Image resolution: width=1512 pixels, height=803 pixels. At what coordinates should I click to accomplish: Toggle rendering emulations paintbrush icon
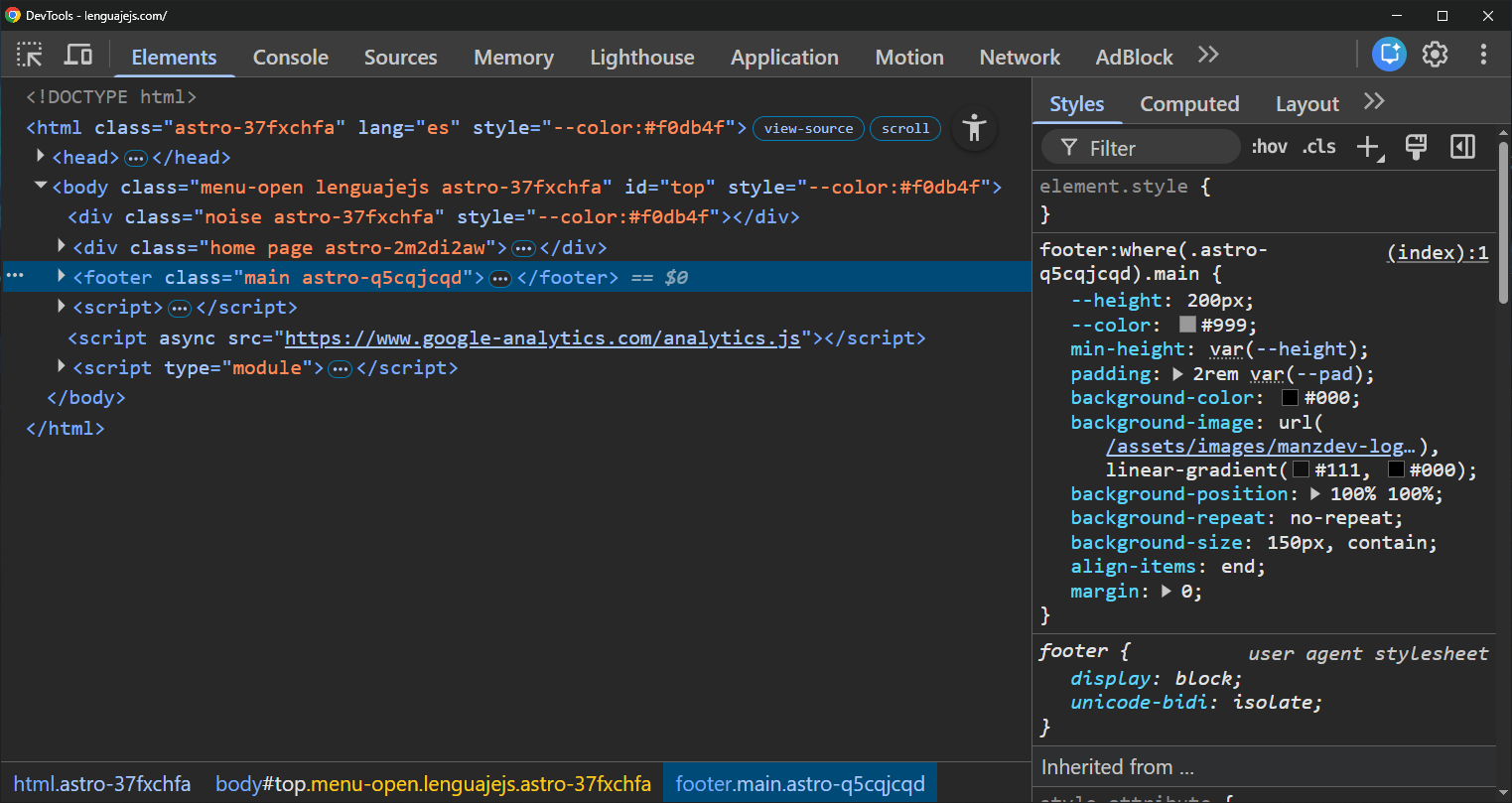1417,148
